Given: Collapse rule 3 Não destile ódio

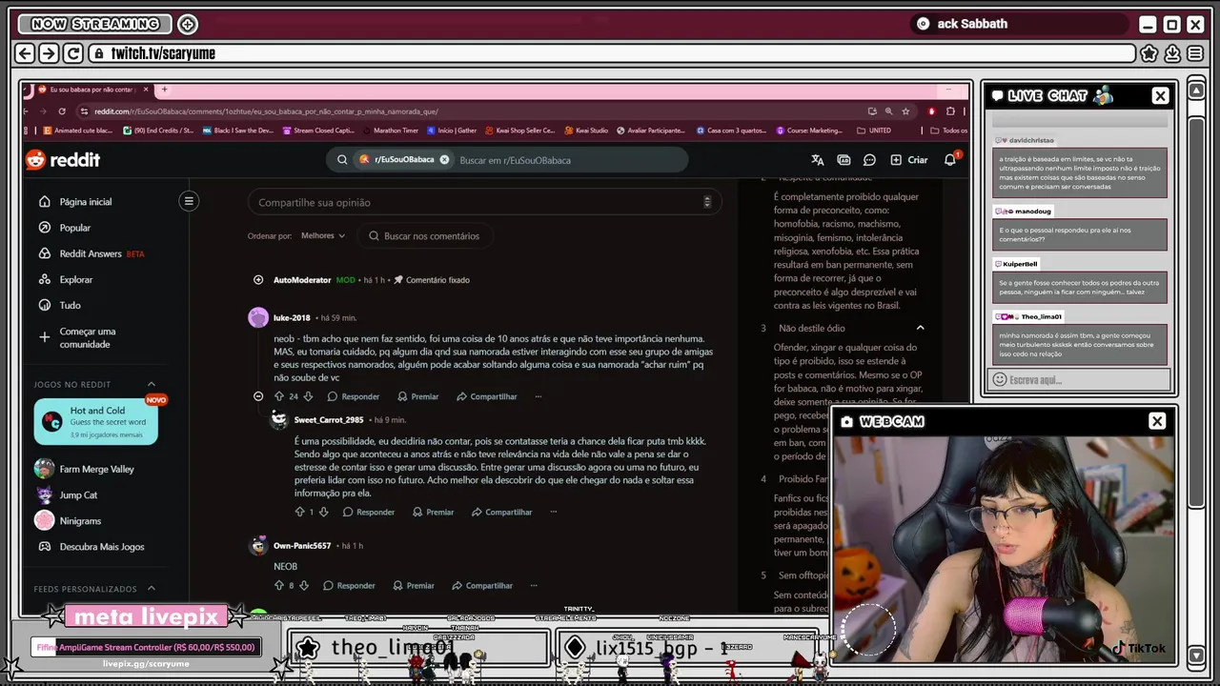Looking at the screenshot, I should pyautogui.click(x=920, y=328).
